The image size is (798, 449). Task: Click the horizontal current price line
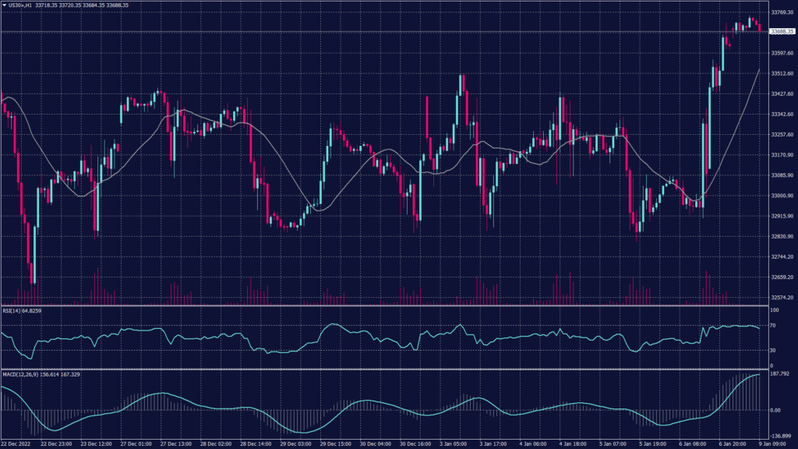(x=390, y=31)
